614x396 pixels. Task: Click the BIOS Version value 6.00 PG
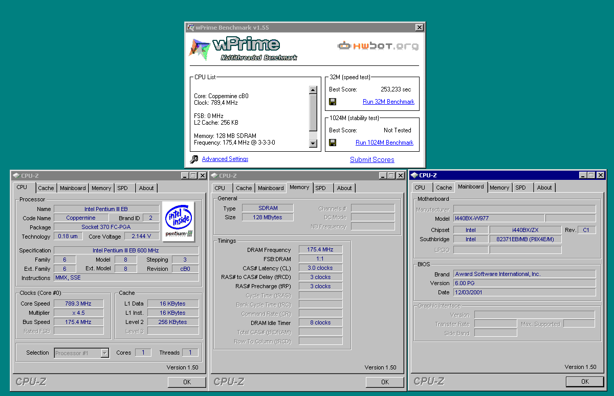(524, 283)
